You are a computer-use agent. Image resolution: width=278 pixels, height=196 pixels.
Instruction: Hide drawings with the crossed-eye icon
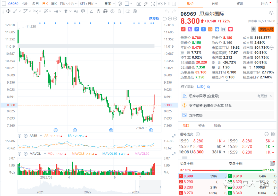112,11
